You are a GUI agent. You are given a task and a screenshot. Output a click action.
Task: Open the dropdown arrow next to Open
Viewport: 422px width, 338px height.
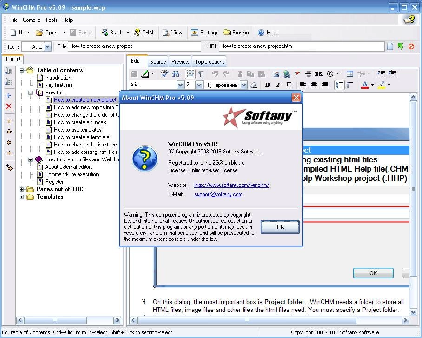click(x=64, y=33)
